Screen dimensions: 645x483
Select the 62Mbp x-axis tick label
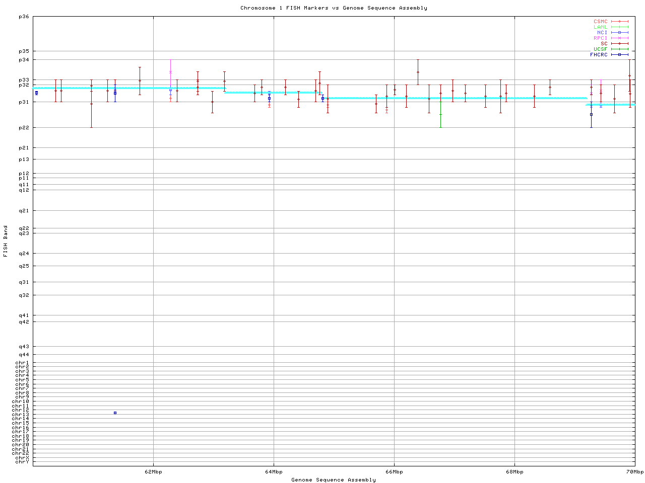(x=153, y=472)
